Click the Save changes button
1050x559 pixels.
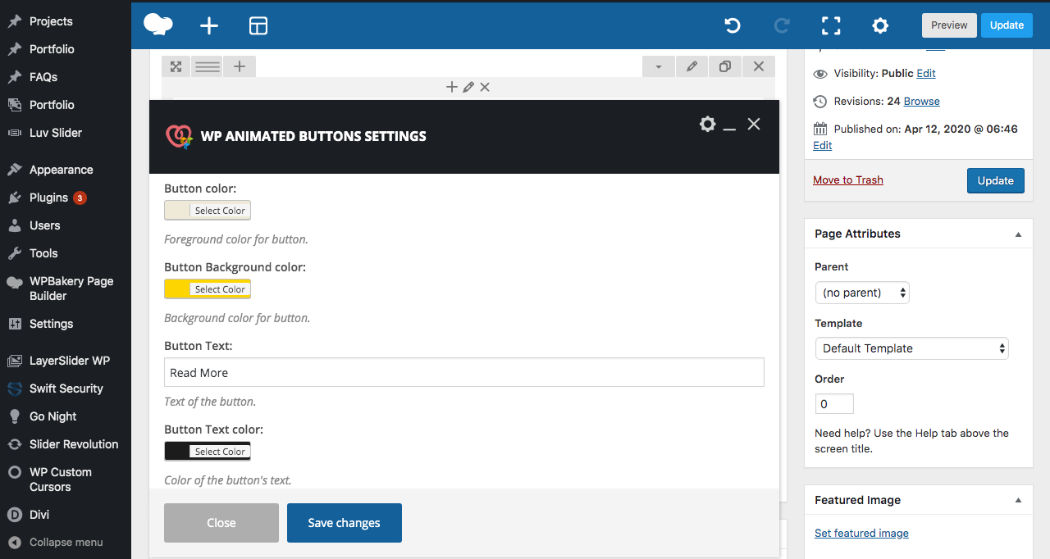tap(345, 523)
